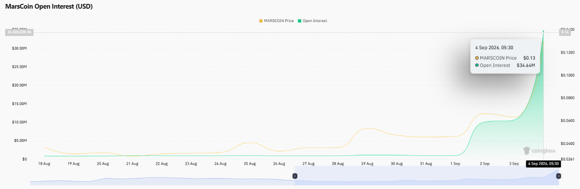Click the $34.64M open interest value in tooltip
The width and height of the screenshot is (580, 189).
tap(526, 65)
